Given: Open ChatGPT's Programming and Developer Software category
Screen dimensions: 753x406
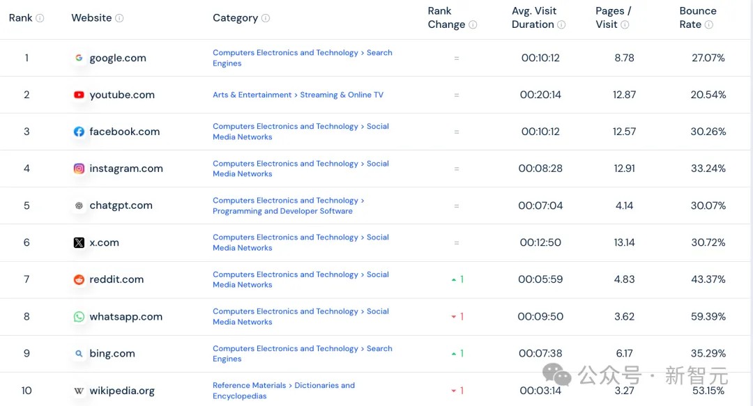Looking at the screenshot, I should (x=282, y=211).
